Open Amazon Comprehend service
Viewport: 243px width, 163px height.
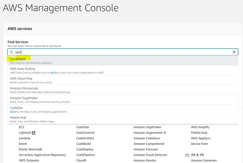[x=149, y=144]
